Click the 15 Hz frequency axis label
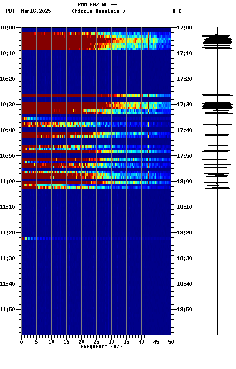 [66, 342]
